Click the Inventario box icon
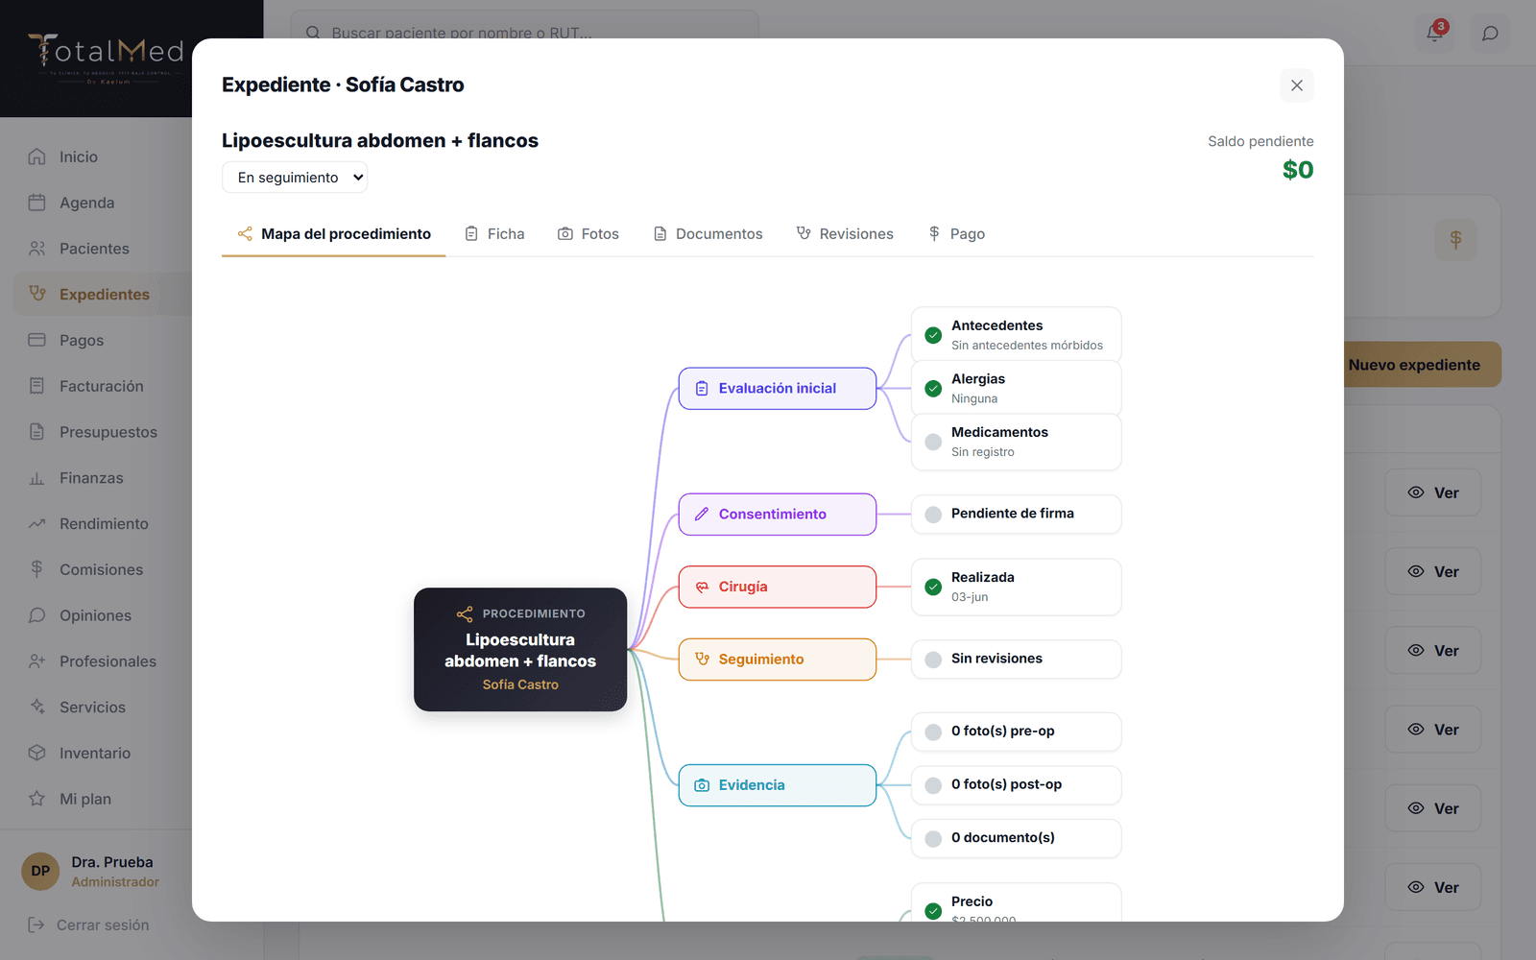This screenshot has width=1536, height=960. 37,753
